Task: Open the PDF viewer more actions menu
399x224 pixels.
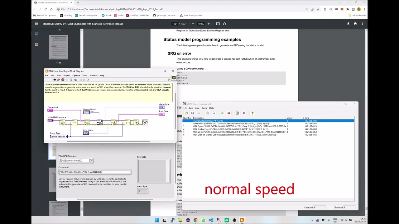Action: [362, 24]
